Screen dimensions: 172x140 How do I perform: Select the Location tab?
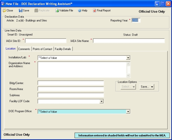[x=11, y=48]
